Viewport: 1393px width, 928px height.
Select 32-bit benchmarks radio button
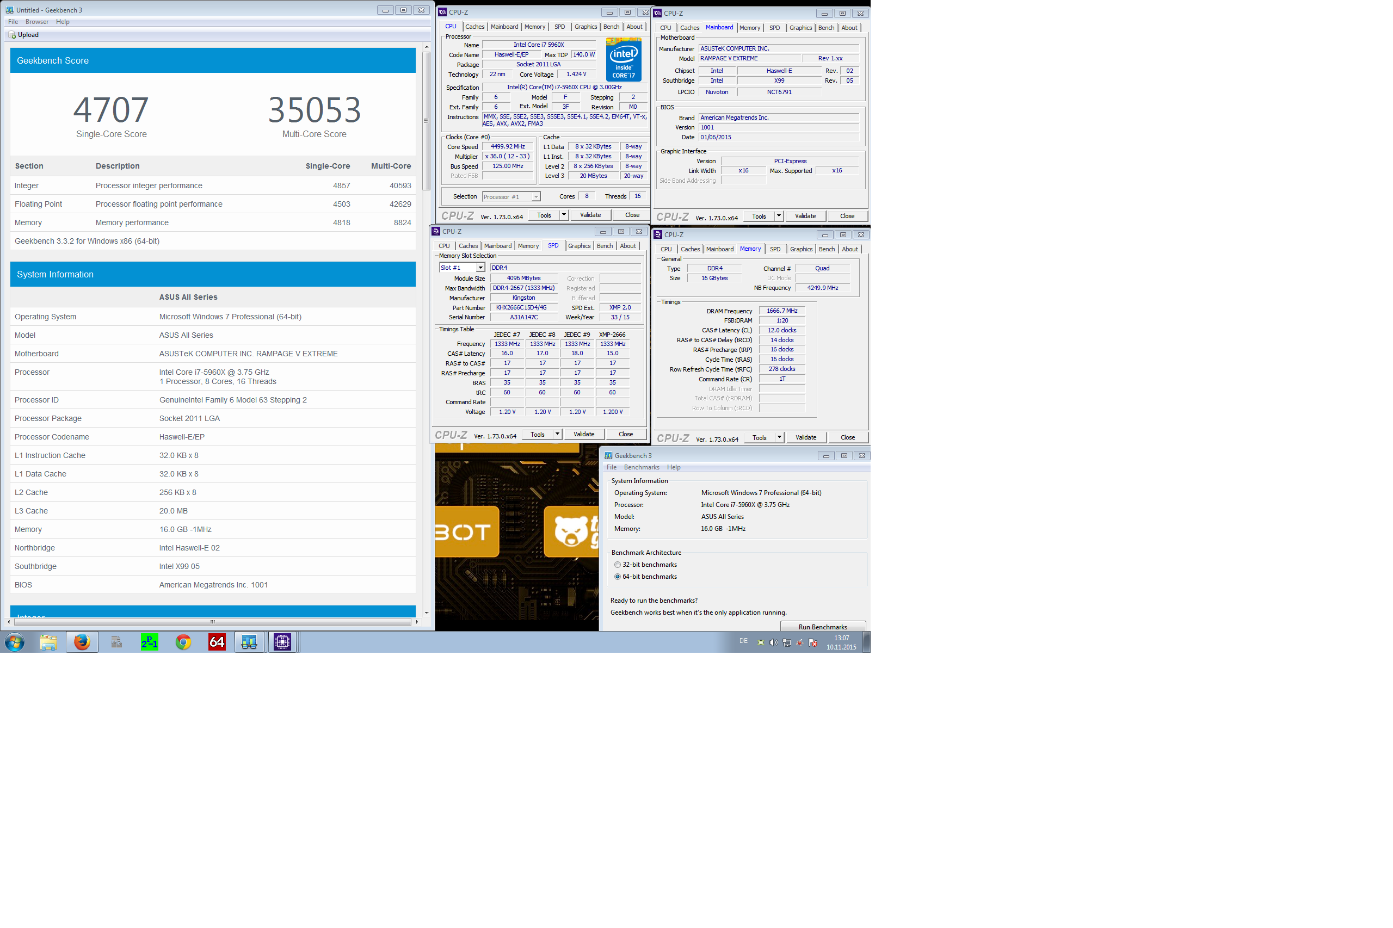click(x=618, y=565)
